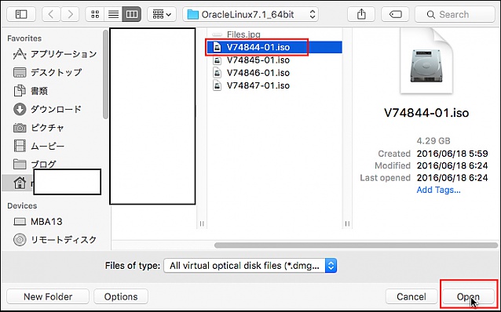501x312 pixels.
Task: Open the Files of type dropdown
Action: click(251, 266)
